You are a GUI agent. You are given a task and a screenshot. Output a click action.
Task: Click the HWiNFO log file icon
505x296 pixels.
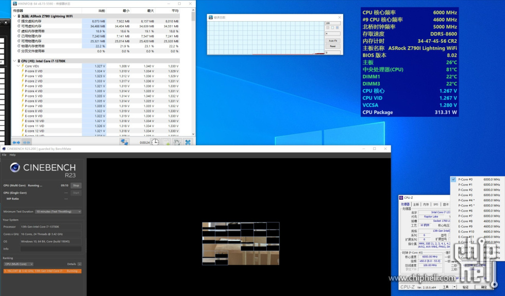pyautogui.click(x=166, y=142)
